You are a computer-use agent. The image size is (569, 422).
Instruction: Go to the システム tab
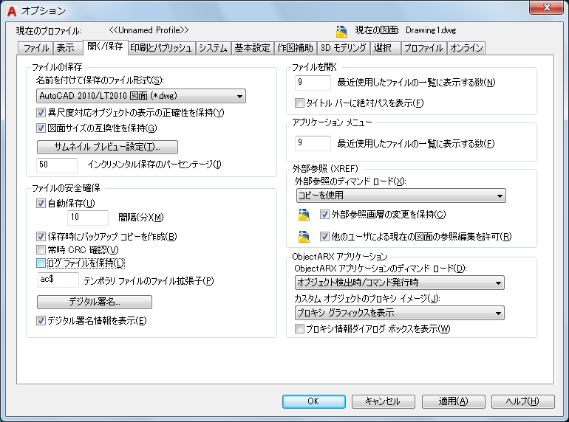click(x=213, y=48)
